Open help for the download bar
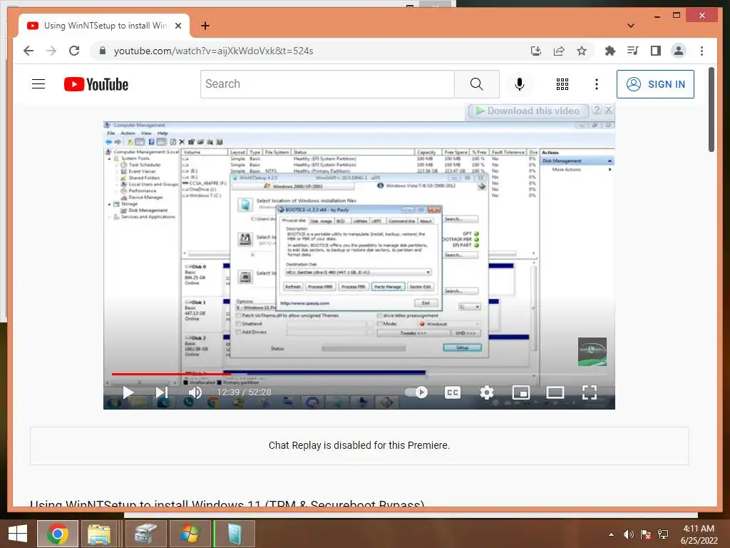This screenshot has height=548, width=730. coord(597,111)
